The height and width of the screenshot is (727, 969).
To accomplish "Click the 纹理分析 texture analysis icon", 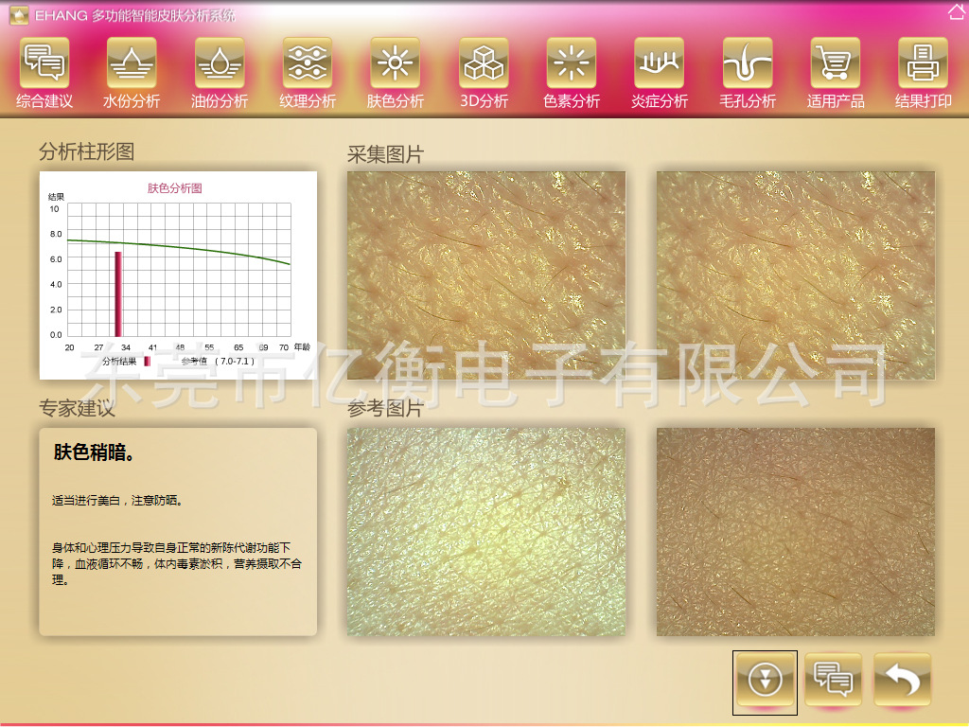I will click(308, 63).
